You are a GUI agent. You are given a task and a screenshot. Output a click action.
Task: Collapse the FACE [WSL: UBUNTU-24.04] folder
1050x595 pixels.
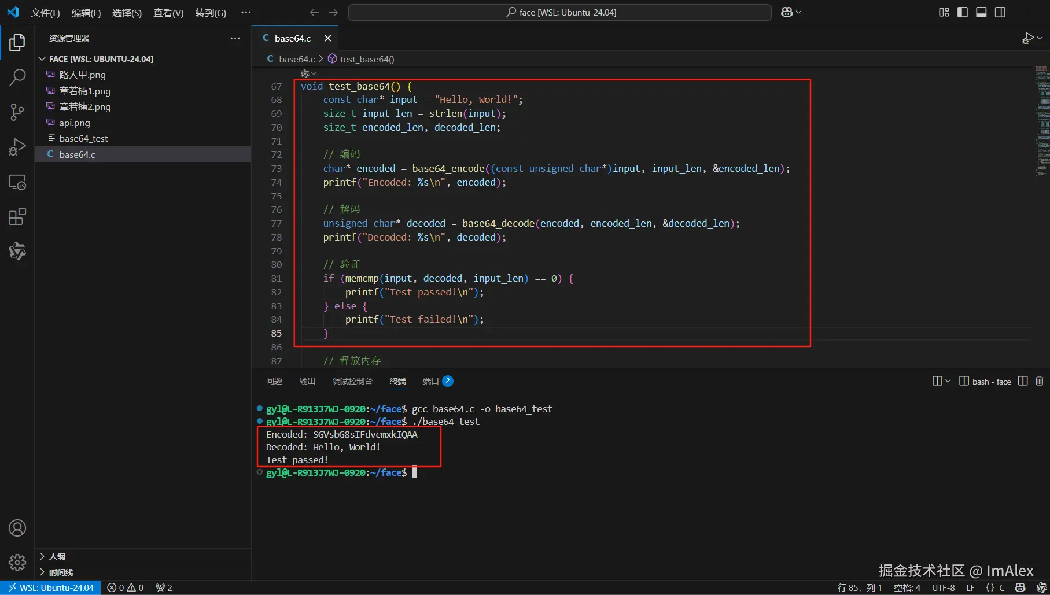42,59
